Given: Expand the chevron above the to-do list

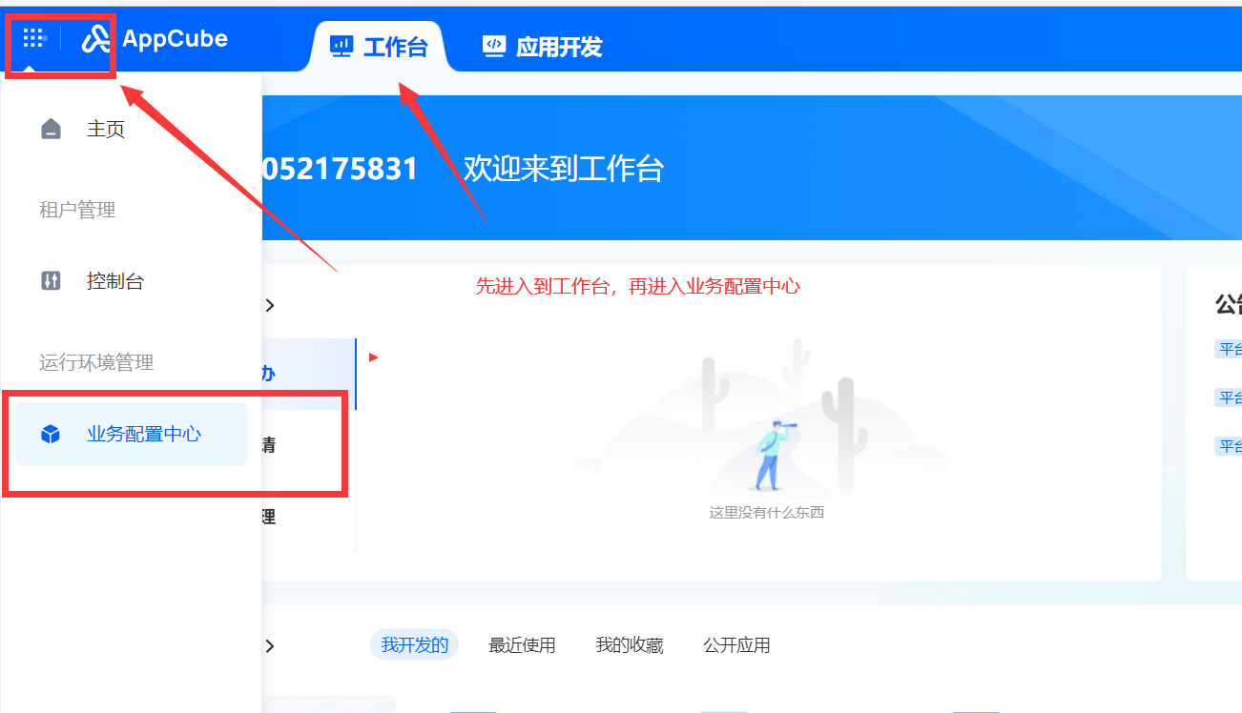Looking at the screenshot, I should pos(270,305).
